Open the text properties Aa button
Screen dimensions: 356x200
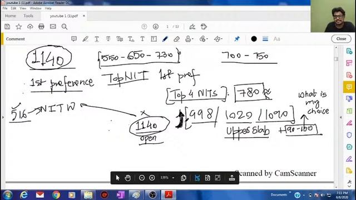click(x=276, y=39)
